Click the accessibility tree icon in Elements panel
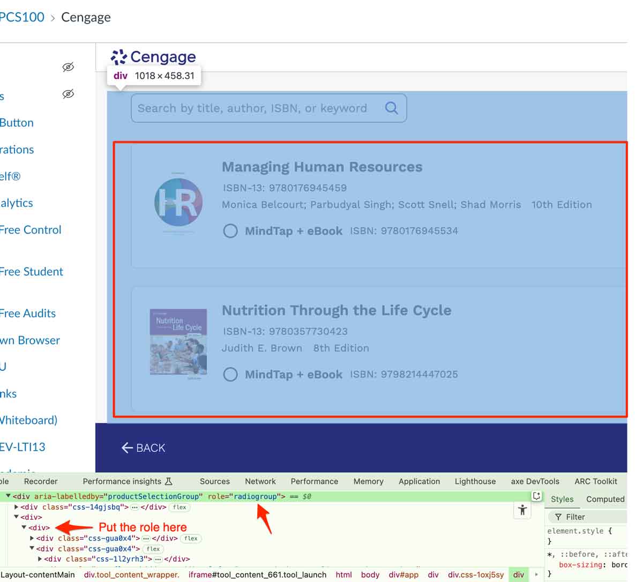This screenshot has height=582, width=643. [x=522, y=510]
